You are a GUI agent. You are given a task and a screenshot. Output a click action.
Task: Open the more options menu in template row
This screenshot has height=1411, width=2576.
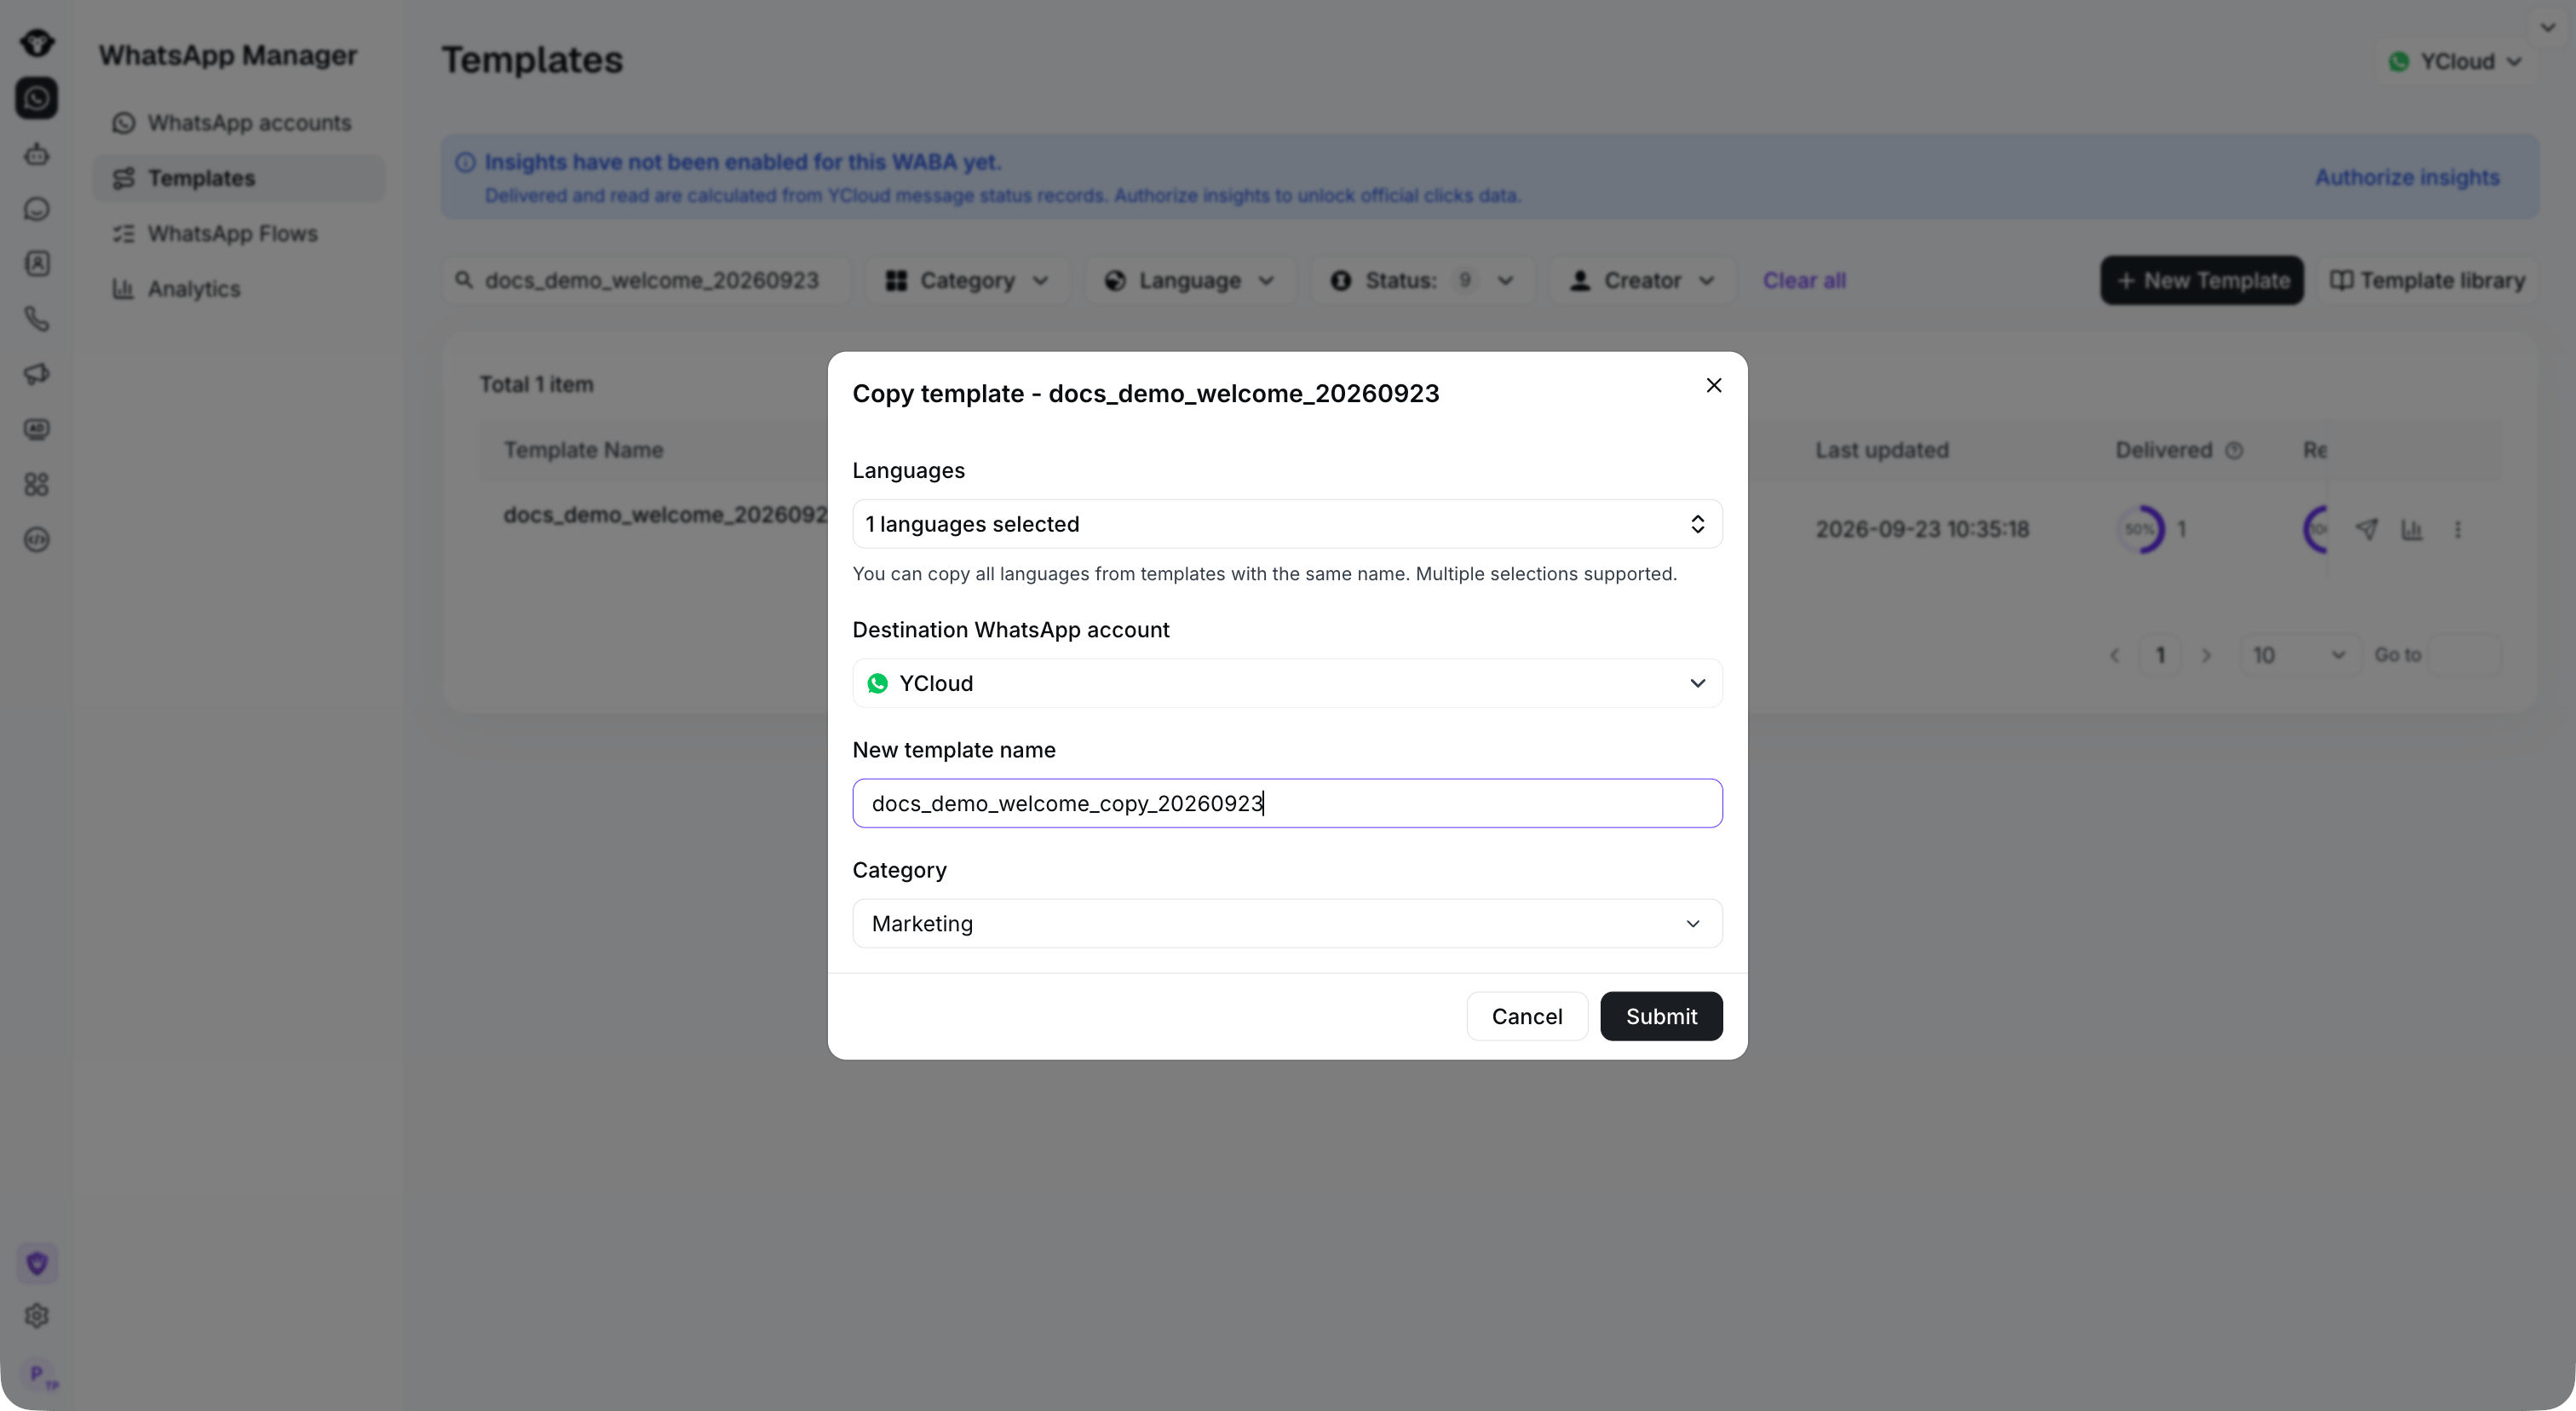[2457, 529]
